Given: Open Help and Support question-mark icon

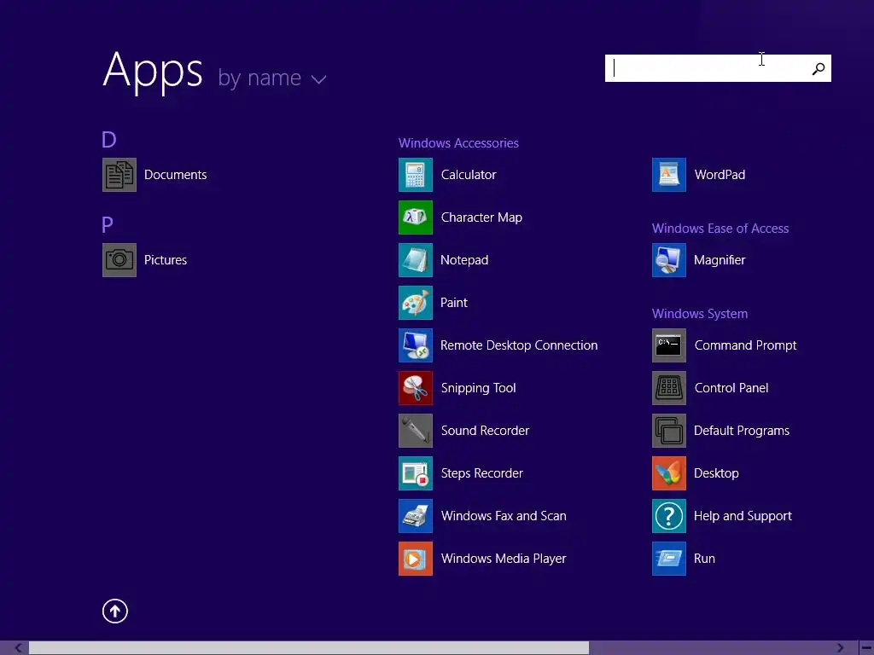Looking at the screenshot, I should (x=669, y=516).
